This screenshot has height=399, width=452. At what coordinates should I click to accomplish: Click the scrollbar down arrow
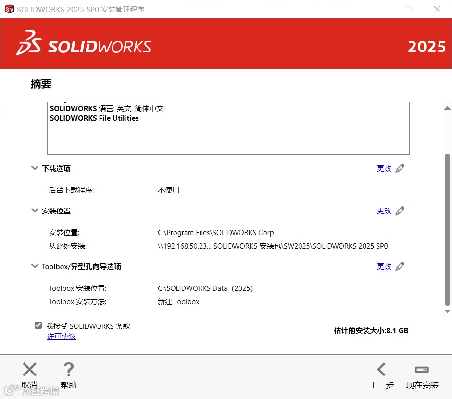pos(447,311)
